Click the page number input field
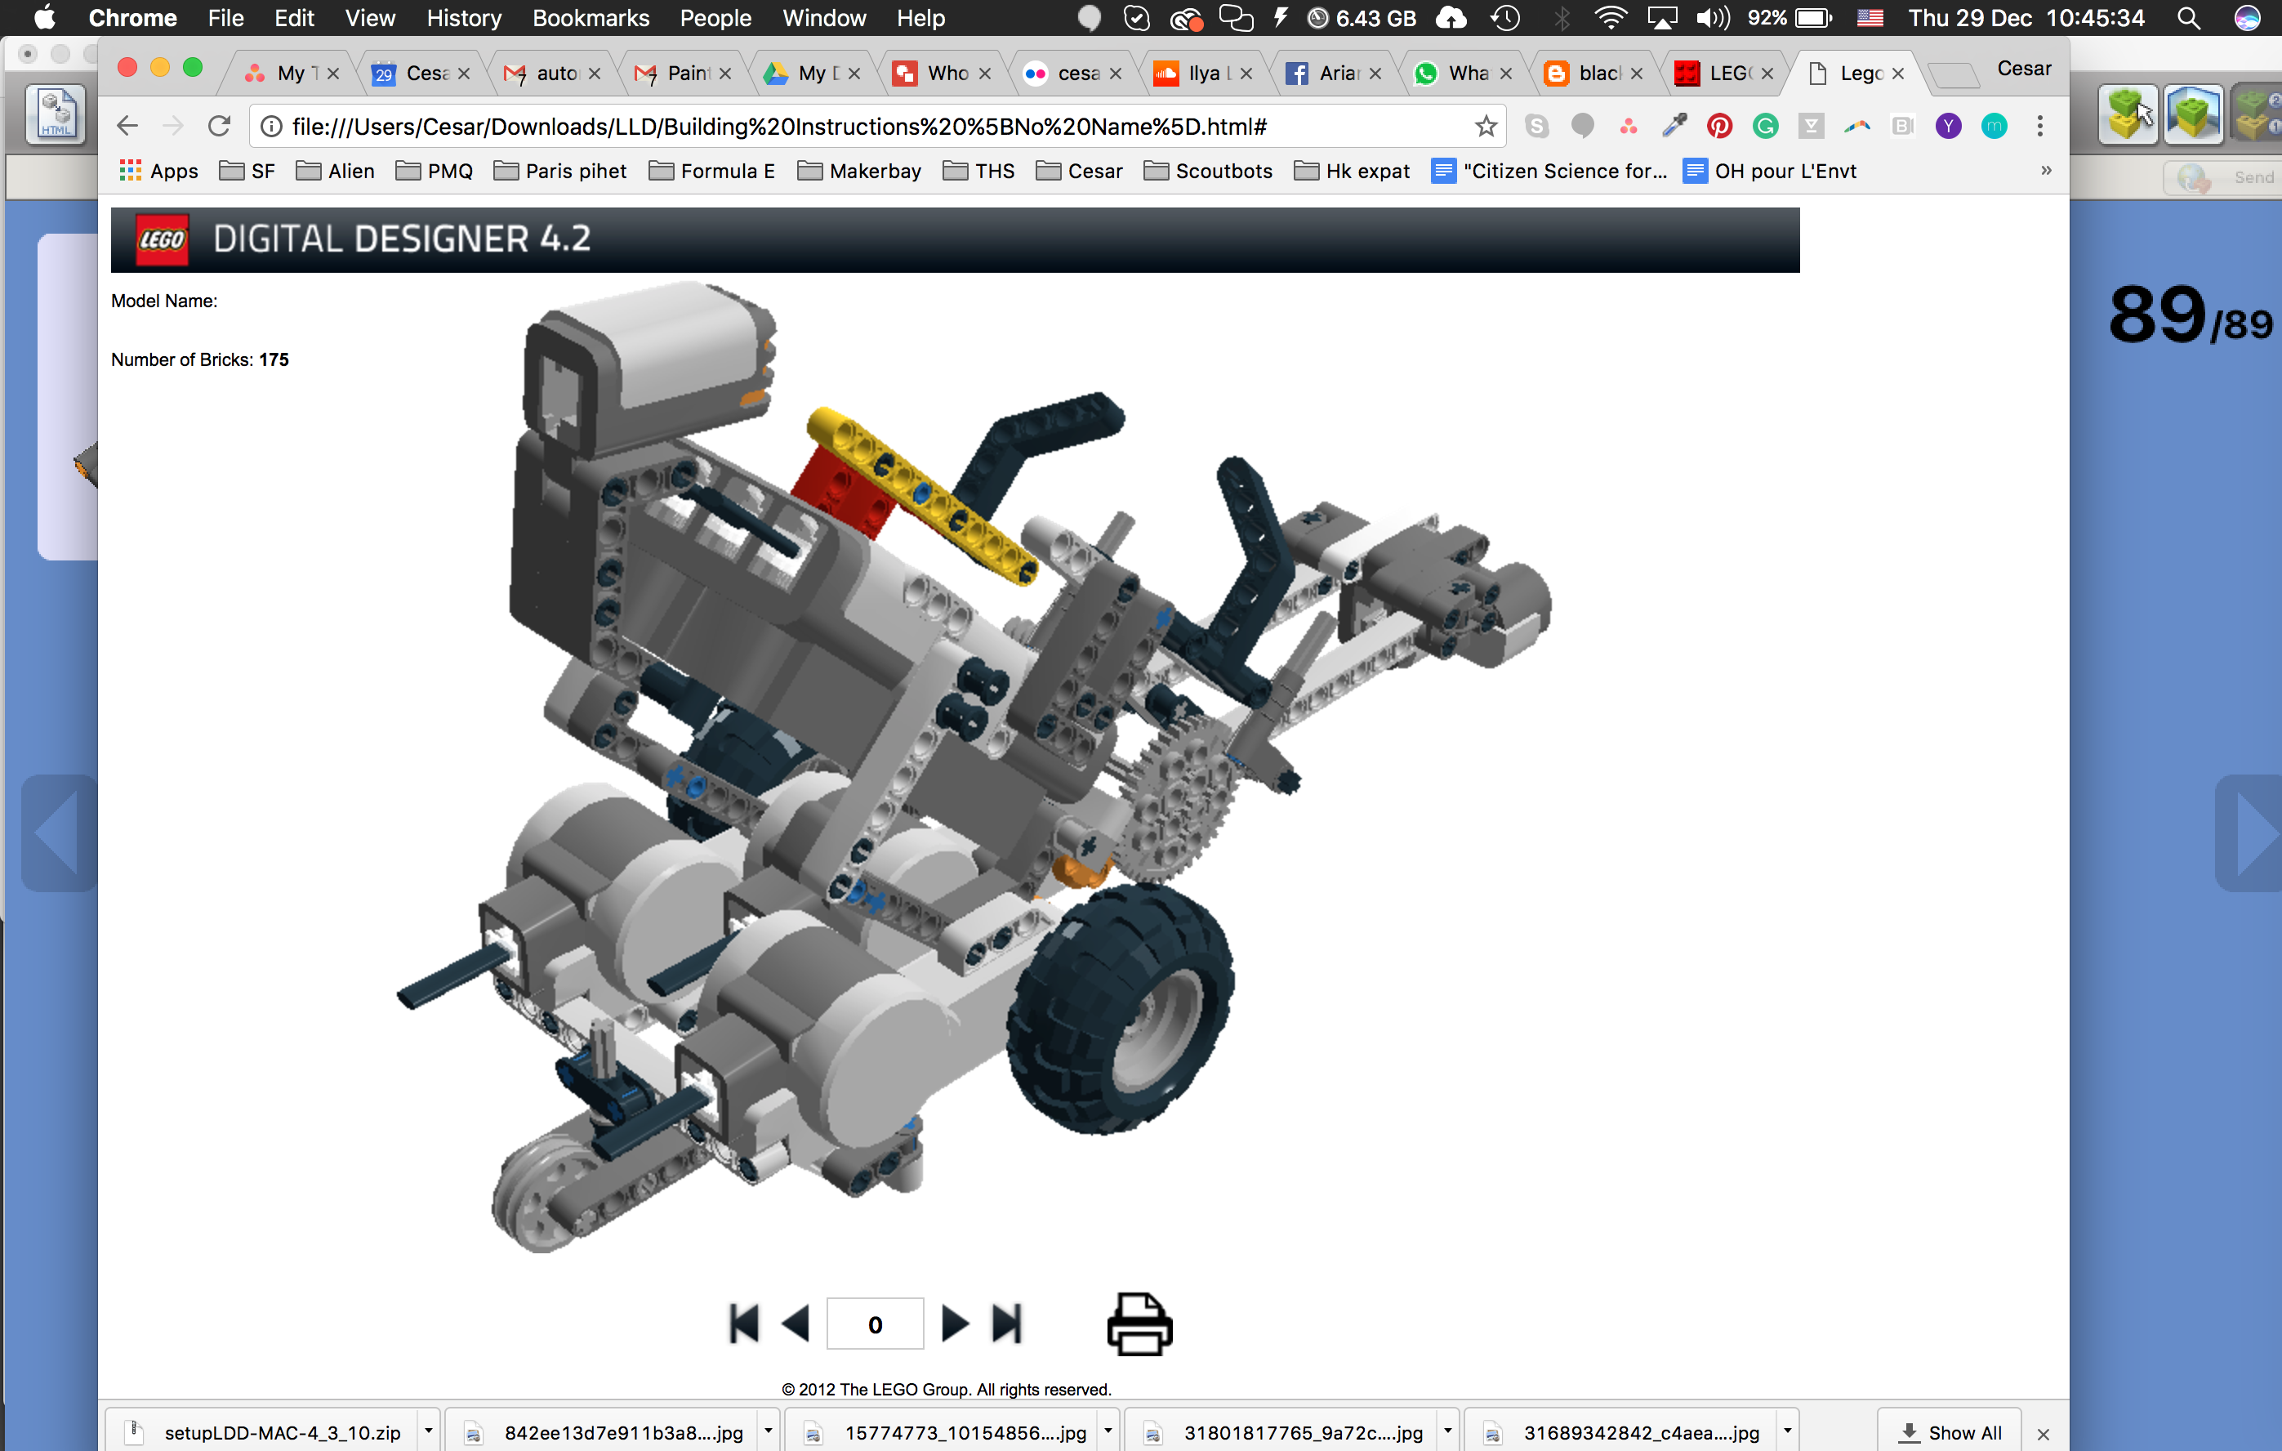 873,1324
